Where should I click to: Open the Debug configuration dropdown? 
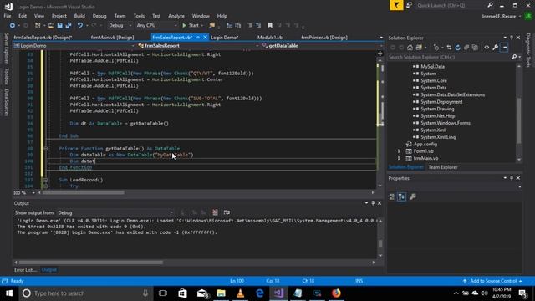click(120, 26)
